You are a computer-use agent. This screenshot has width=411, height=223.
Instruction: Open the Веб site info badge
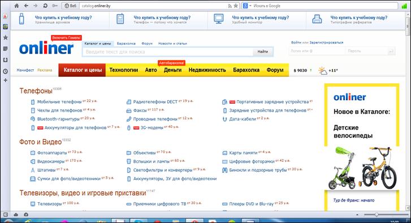coord(70,6)
